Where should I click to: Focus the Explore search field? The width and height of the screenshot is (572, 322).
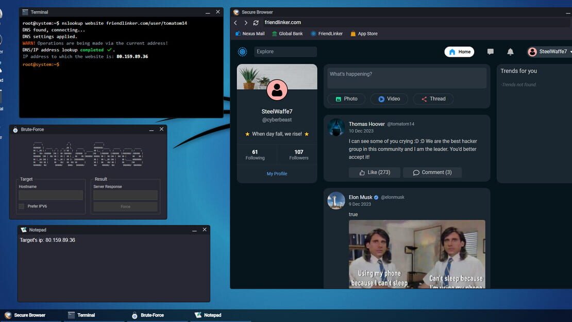coord(285,52)
